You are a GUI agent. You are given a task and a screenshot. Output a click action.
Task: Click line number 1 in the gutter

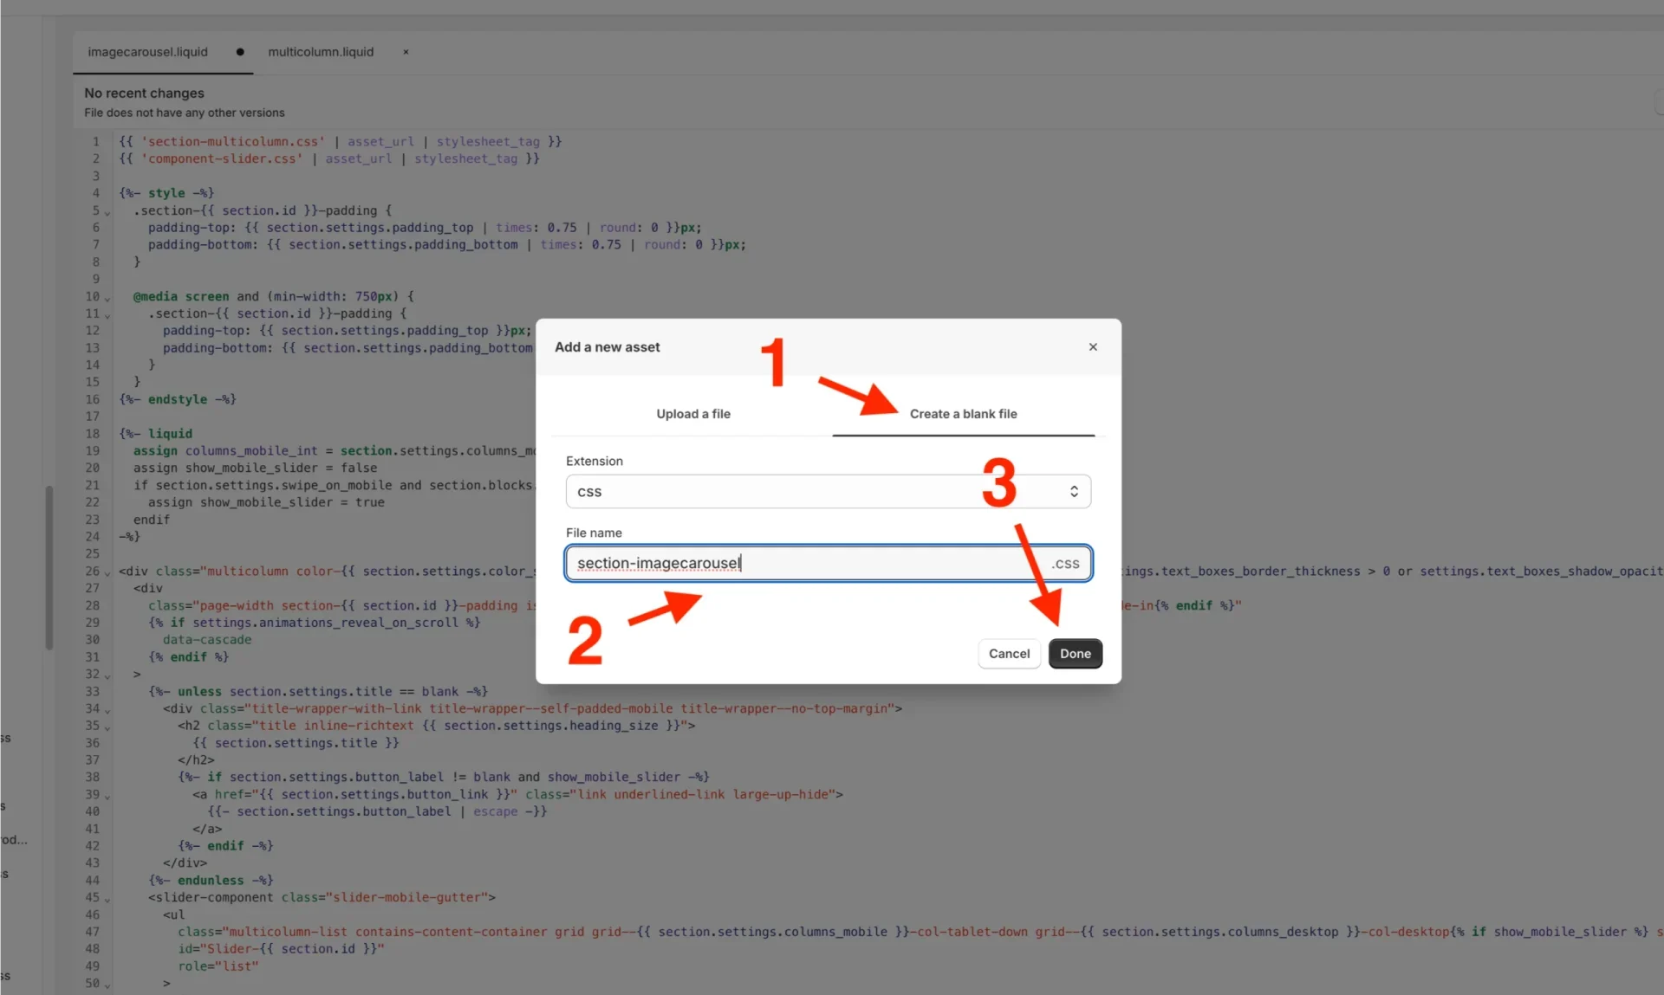[x=94, y=142]
